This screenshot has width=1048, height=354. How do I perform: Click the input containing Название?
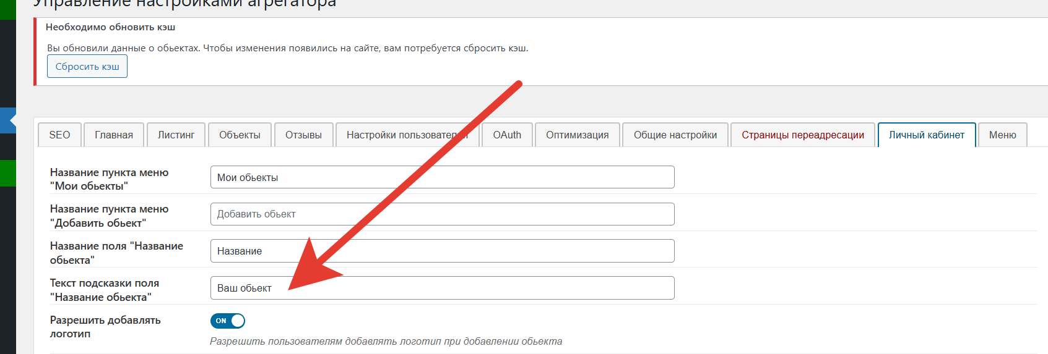[442, 251]
